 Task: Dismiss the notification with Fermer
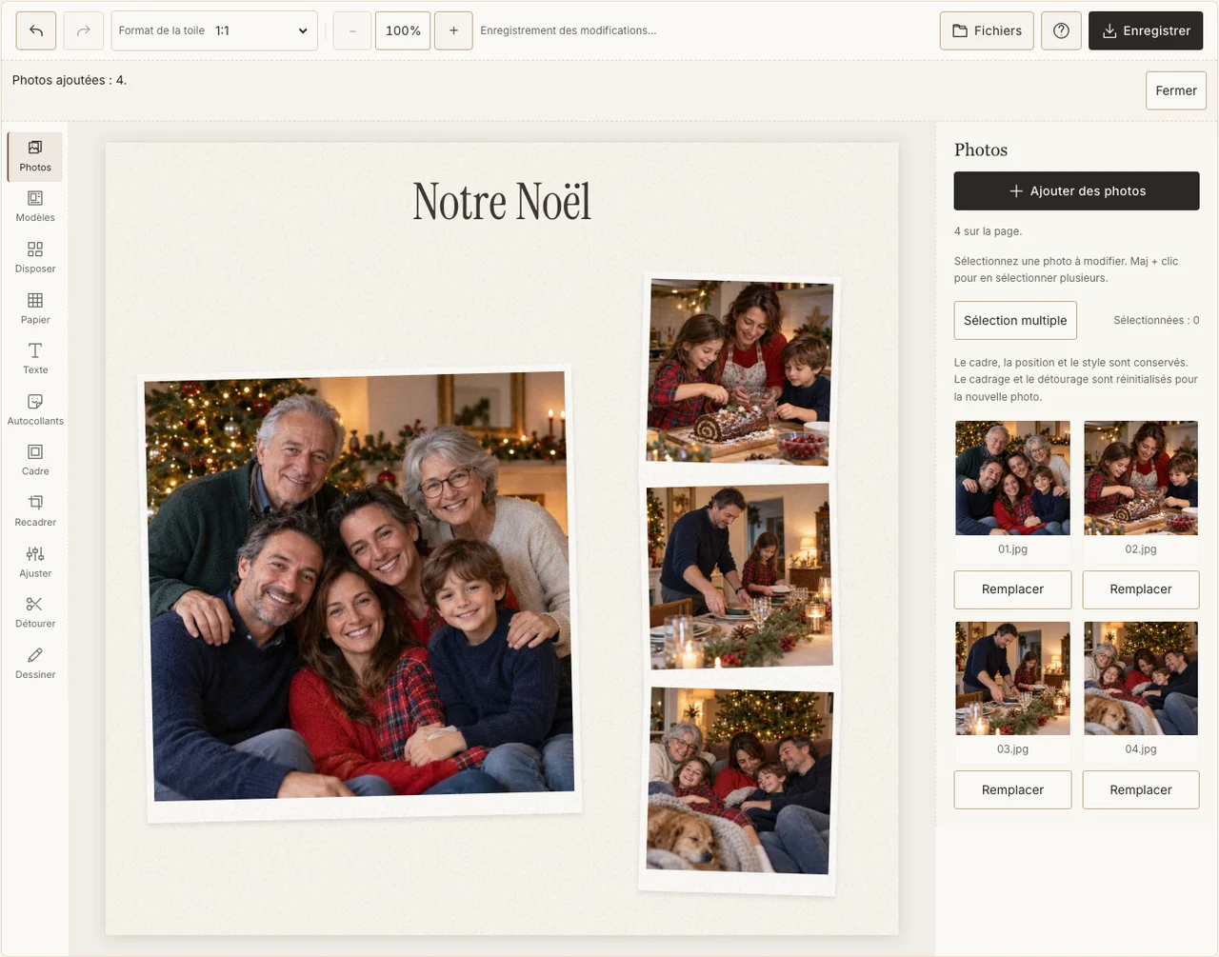point(1176,90)
